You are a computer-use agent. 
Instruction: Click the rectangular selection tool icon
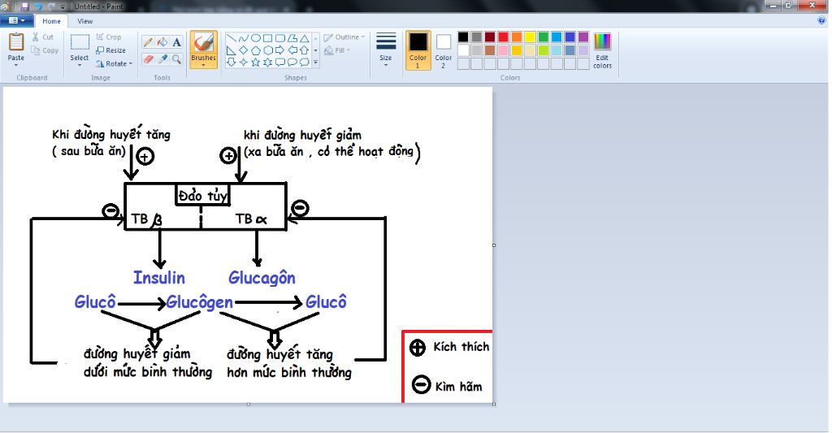click(80, 42)
